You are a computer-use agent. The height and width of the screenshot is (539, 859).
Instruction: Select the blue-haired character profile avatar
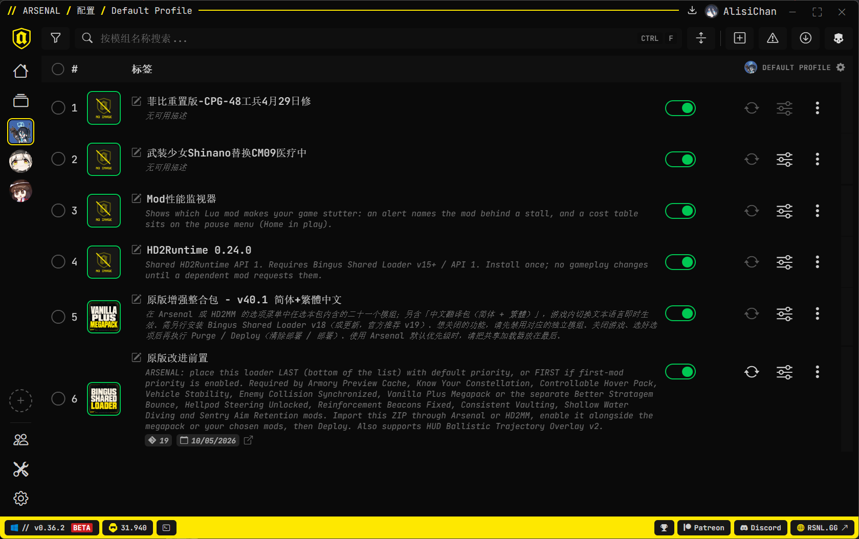(21, 132)
